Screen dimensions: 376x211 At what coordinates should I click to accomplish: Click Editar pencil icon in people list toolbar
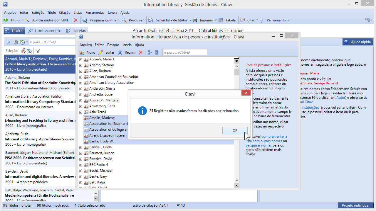(100, 52)
